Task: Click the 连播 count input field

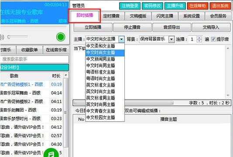Action: click(192, 39)
